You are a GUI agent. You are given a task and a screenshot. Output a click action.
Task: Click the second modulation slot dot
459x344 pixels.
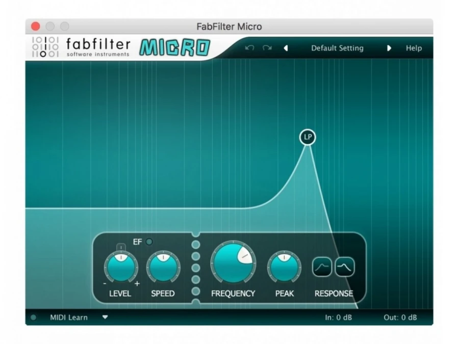tap(196, 256)
